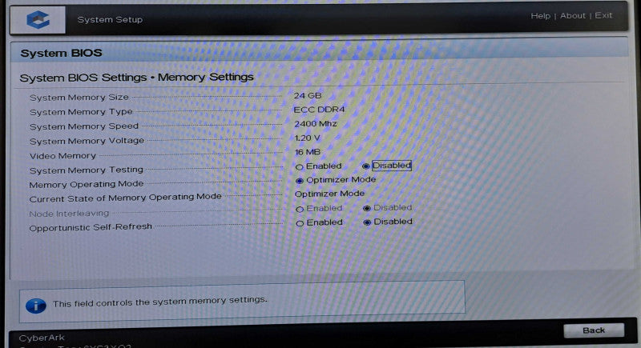
Task: Enable Node Interleaving
Action: 300,210
